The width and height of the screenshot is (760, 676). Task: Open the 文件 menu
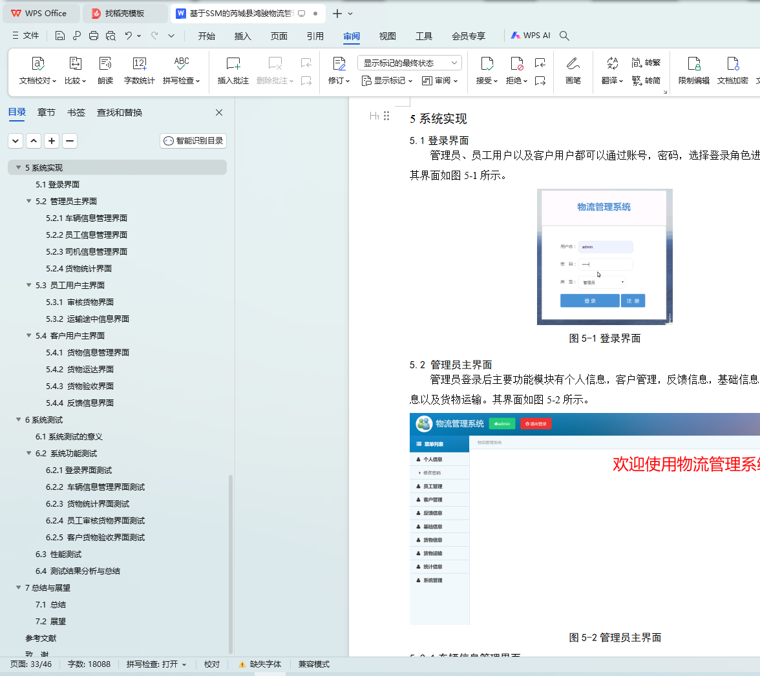[25, 36]
